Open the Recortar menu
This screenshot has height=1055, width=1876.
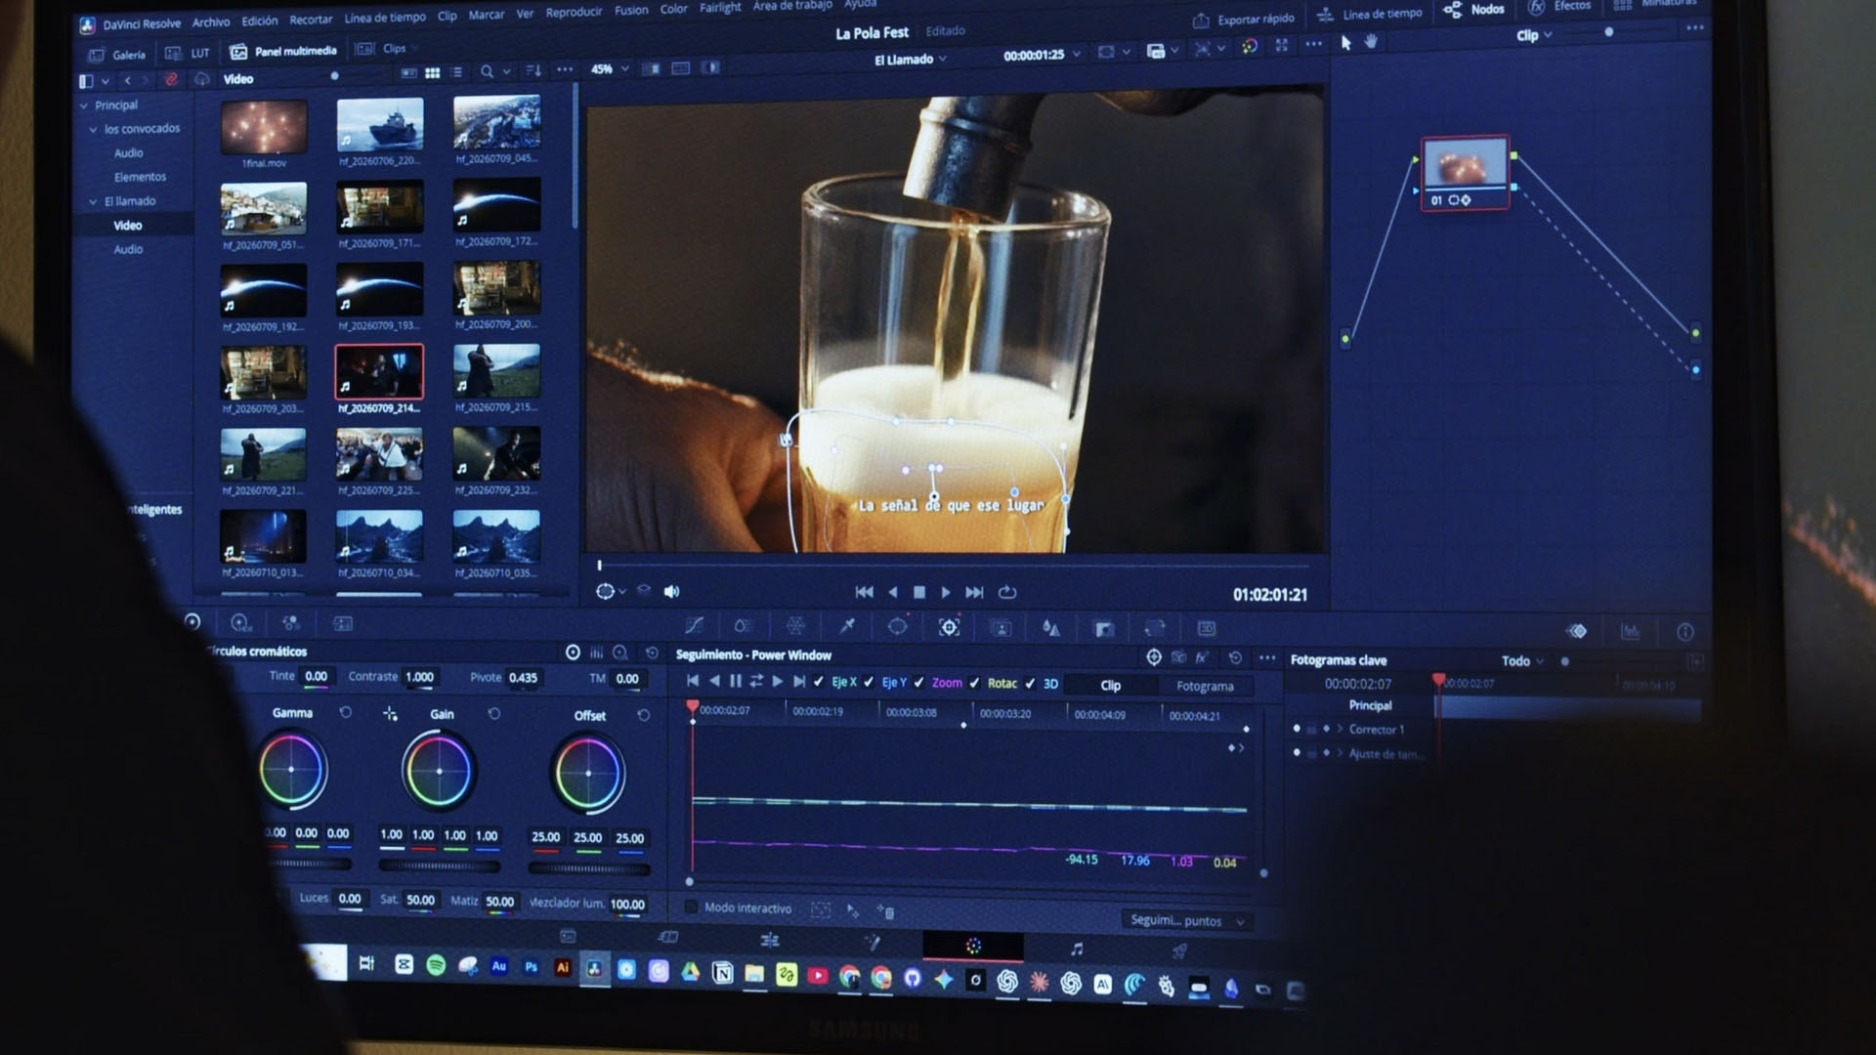311,20
